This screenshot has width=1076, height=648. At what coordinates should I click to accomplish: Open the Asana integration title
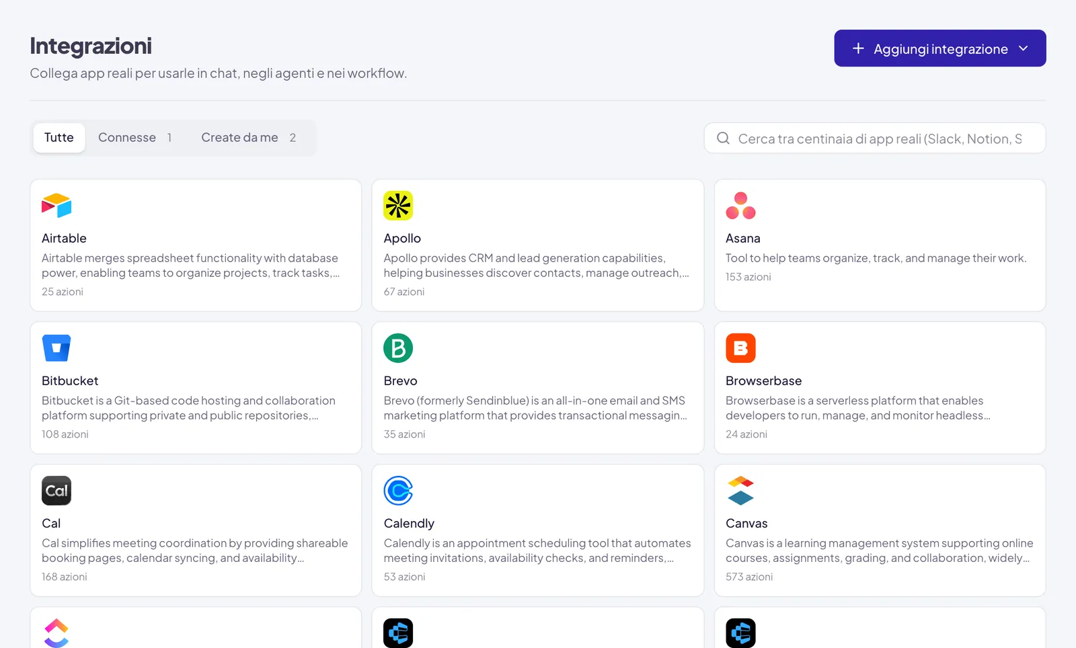pyautogui.click(x=743, y=238)
